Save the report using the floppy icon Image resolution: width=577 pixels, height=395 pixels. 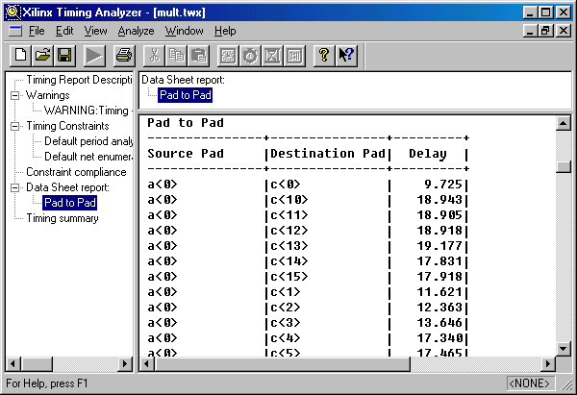(x=64, y=56)
